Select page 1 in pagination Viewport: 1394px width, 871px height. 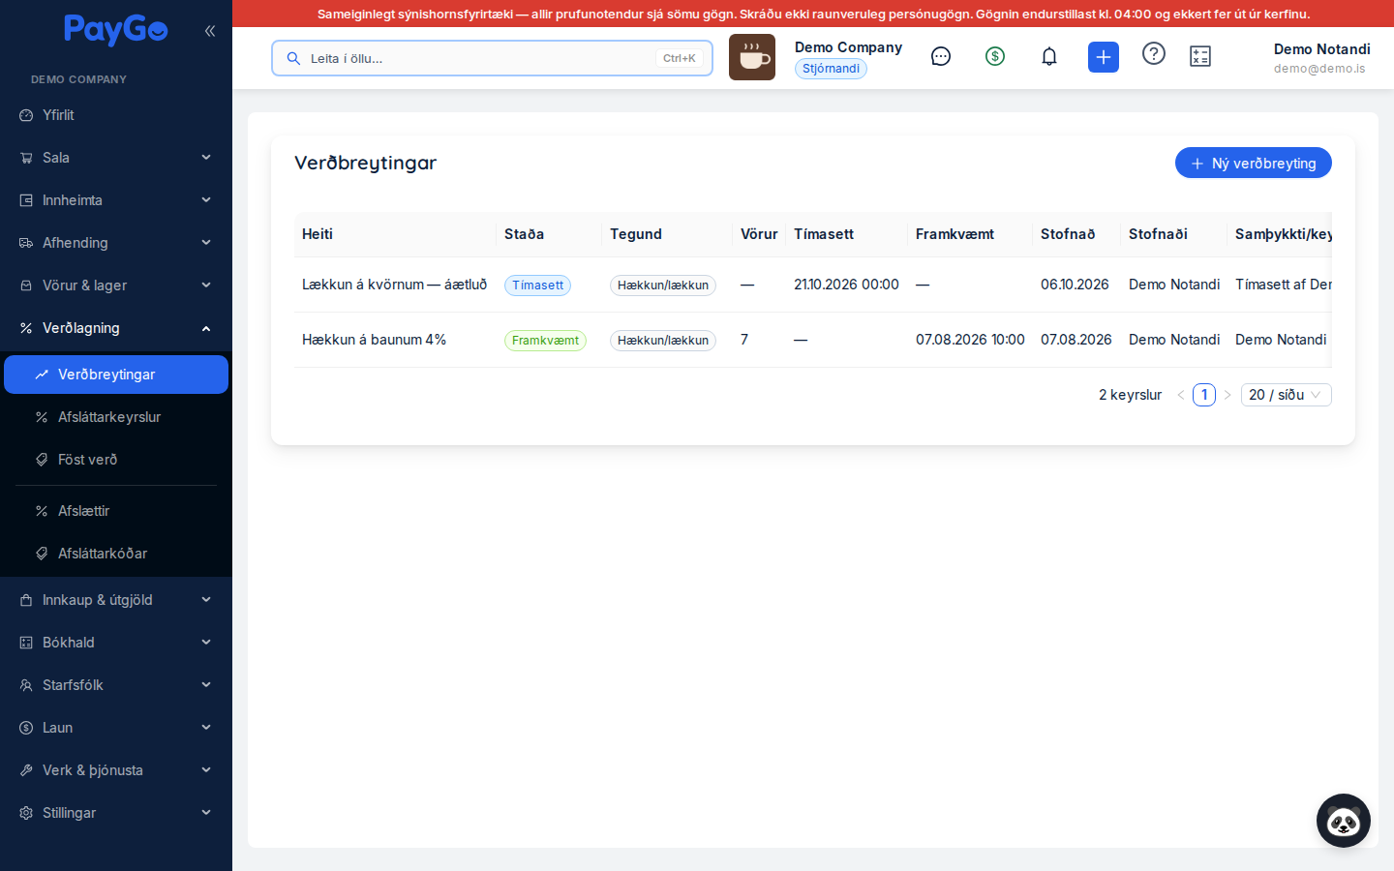(x=1204, y=395)
